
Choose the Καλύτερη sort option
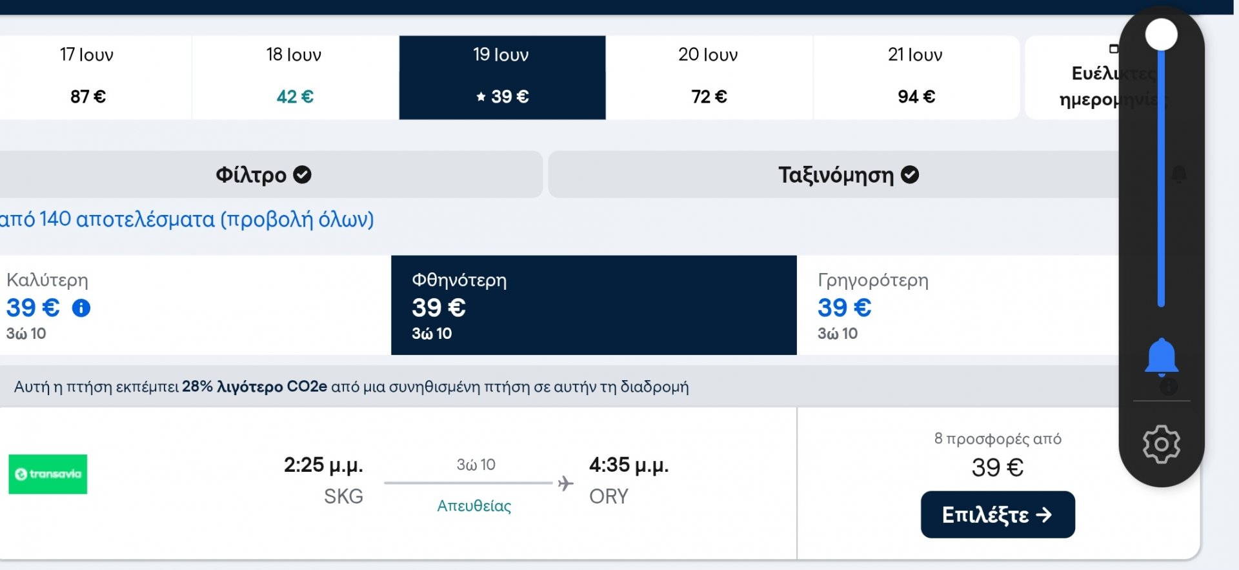[195, 305]
